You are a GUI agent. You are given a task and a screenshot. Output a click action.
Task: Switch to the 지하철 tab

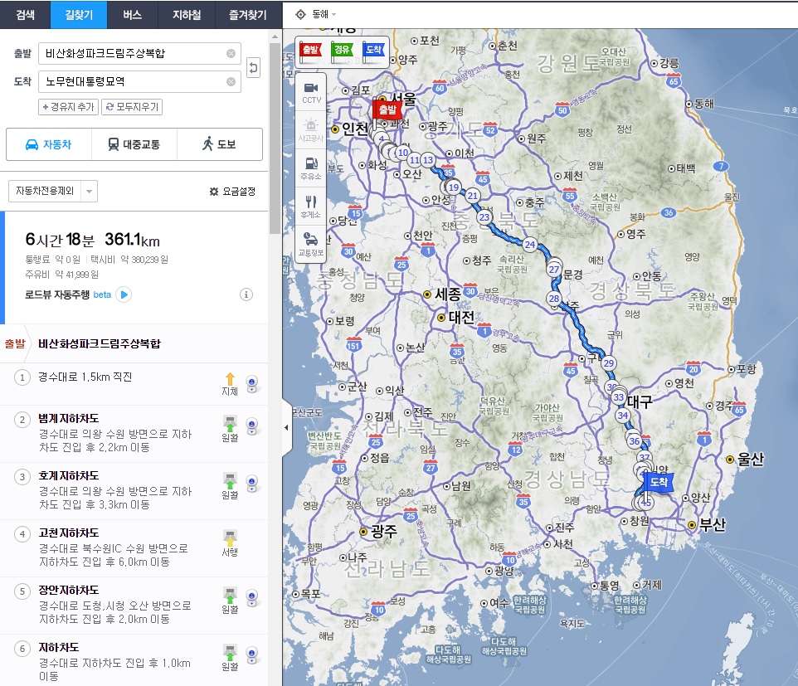point(185,14)
